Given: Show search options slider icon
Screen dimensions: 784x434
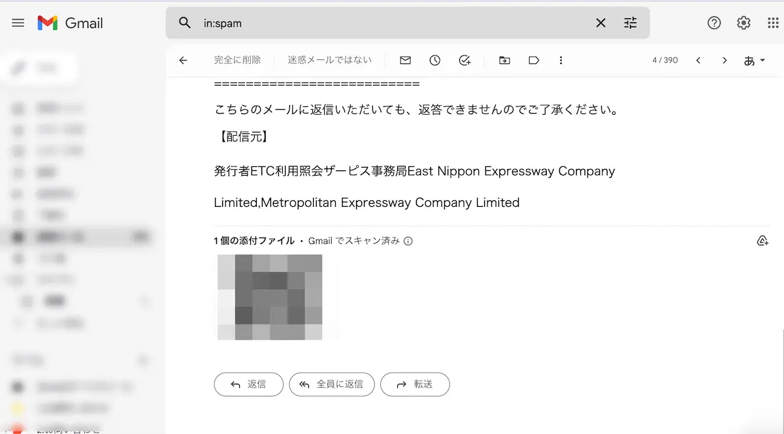Looking at the screenshot, I should coord(630,23).
